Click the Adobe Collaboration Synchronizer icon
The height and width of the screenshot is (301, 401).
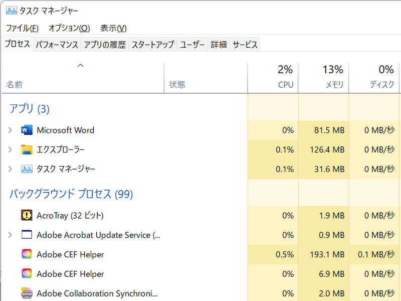tap(27, 293)
